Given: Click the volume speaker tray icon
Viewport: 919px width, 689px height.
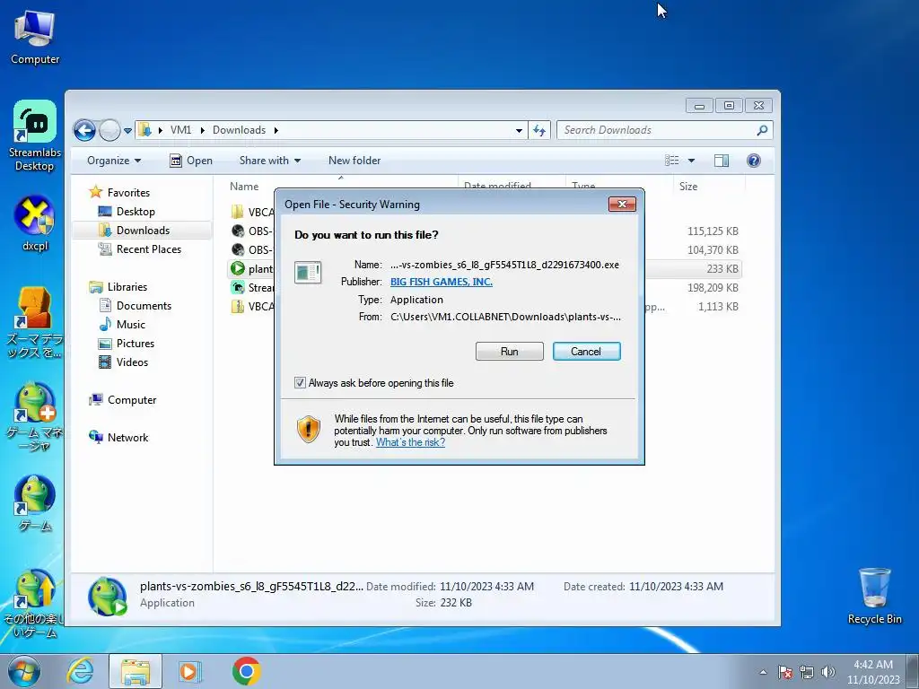Looking at the screenshot, I should click(x=828, y=672).
